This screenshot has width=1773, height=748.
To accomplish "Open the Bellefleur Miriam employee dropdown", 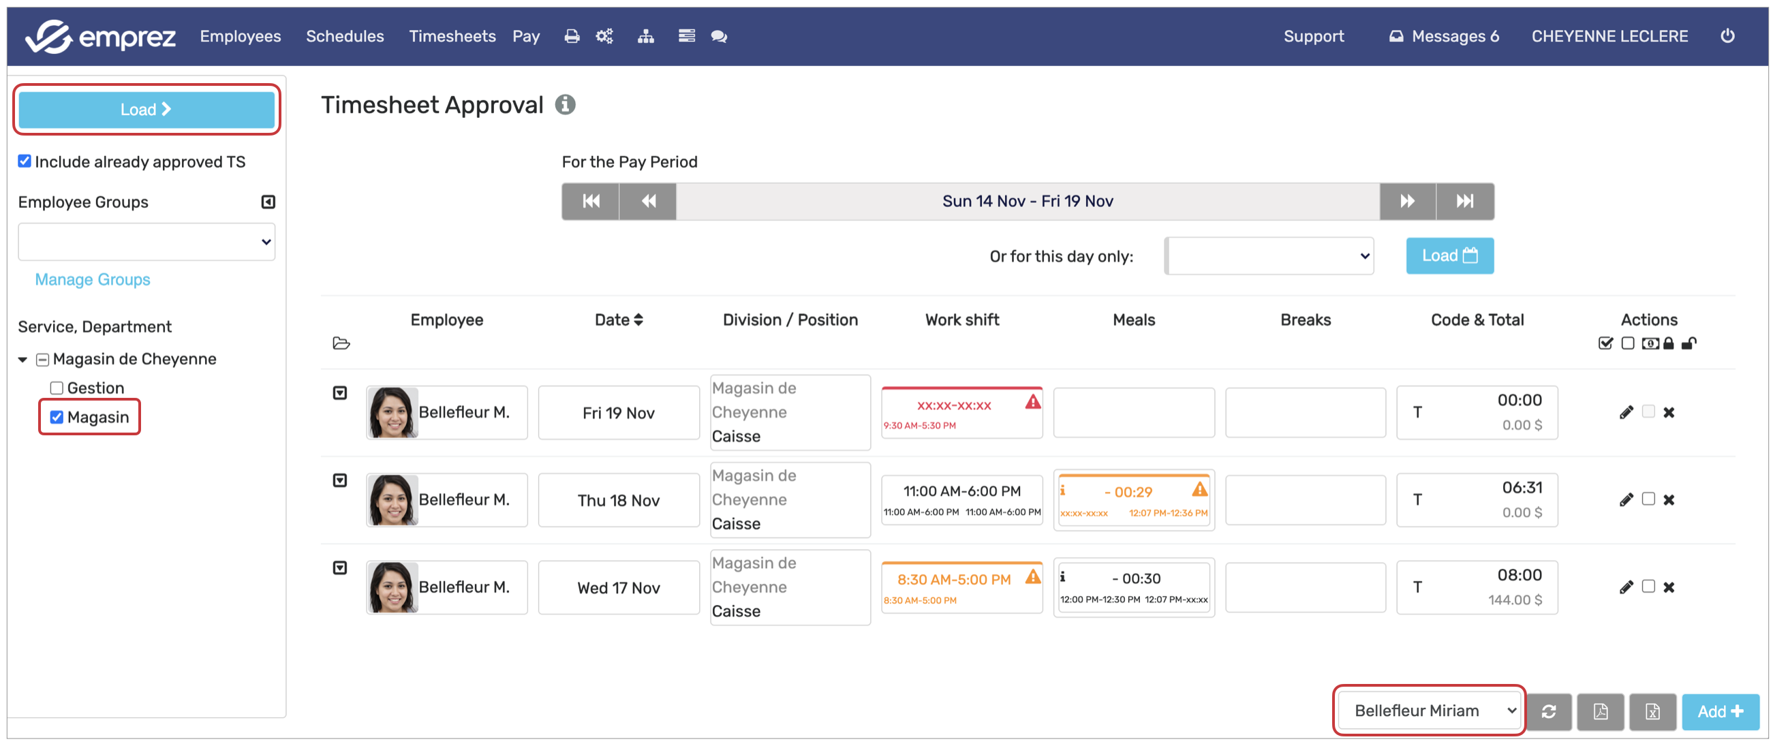I will (x=1430, y=710).
